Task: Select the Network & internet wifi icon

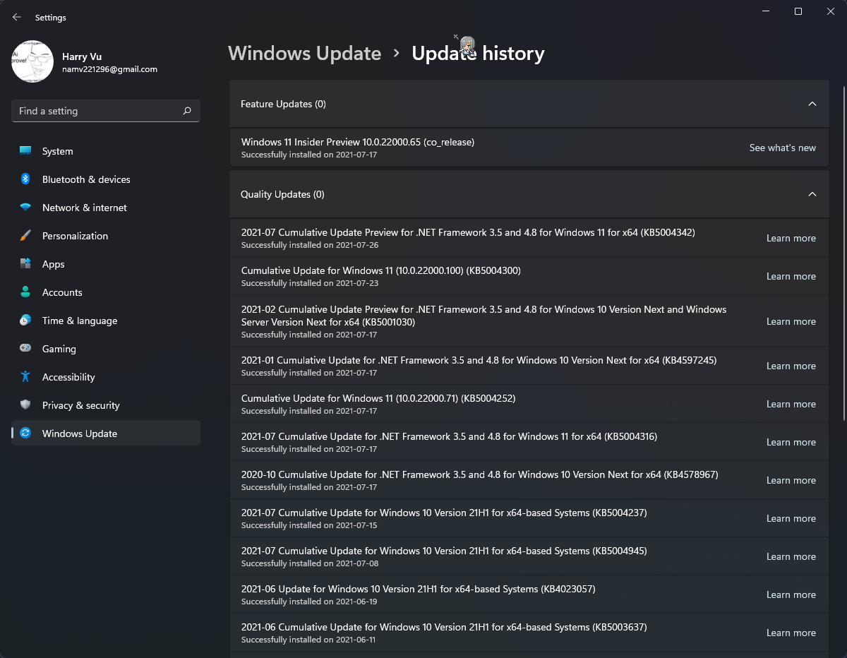Action: [25, 208]
